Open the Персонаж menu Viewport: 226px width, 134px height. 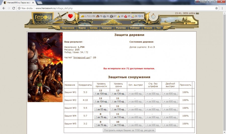[x=68, y=28]
